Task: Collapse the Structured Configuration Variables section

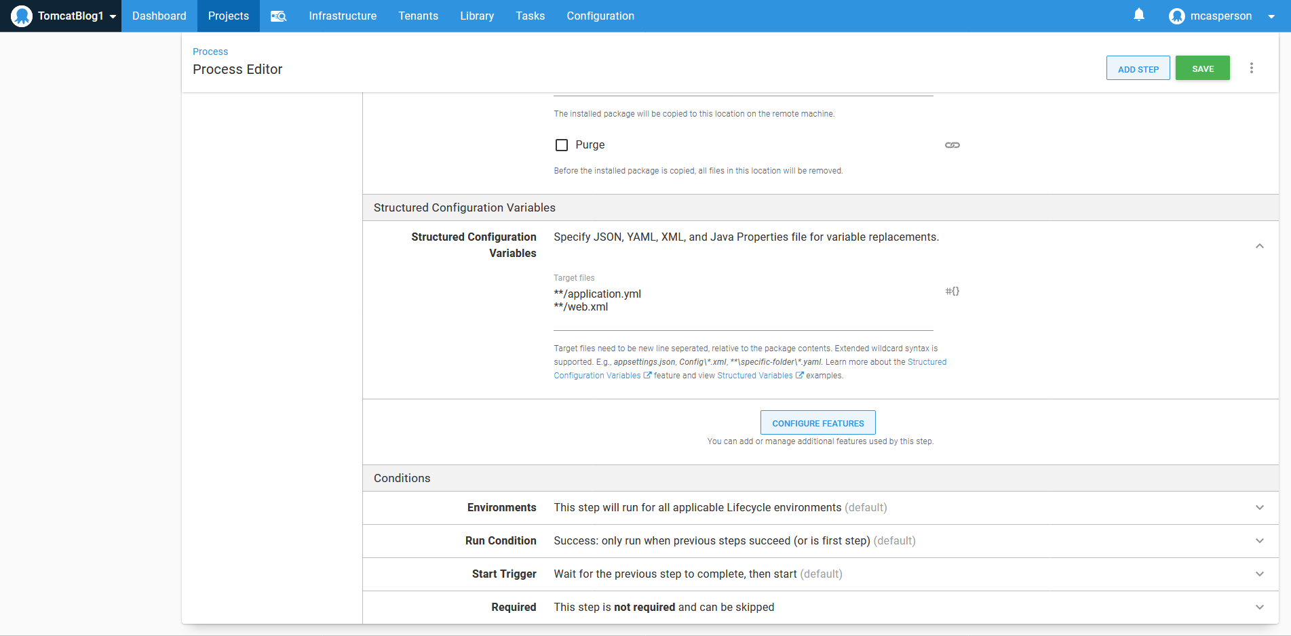Action: pyautogui.click(x=1259, y=246)
